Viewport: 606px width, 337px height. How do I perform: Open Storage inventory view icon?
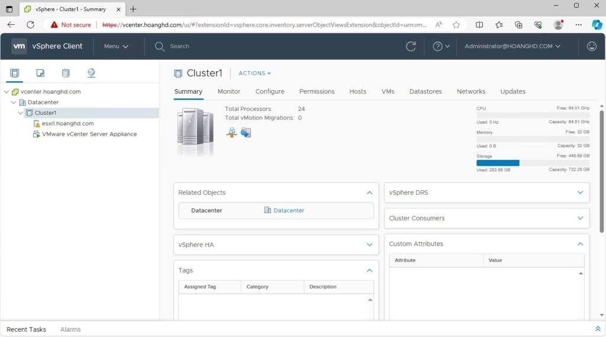coord(66,73)
